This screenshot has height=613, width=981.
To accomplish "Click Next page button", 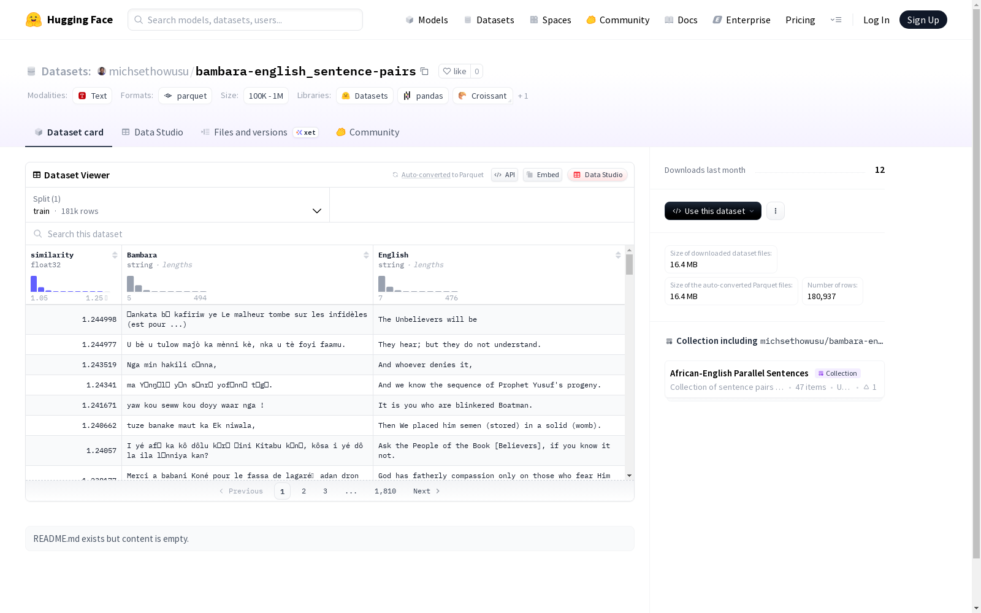I will pos(427,491).
